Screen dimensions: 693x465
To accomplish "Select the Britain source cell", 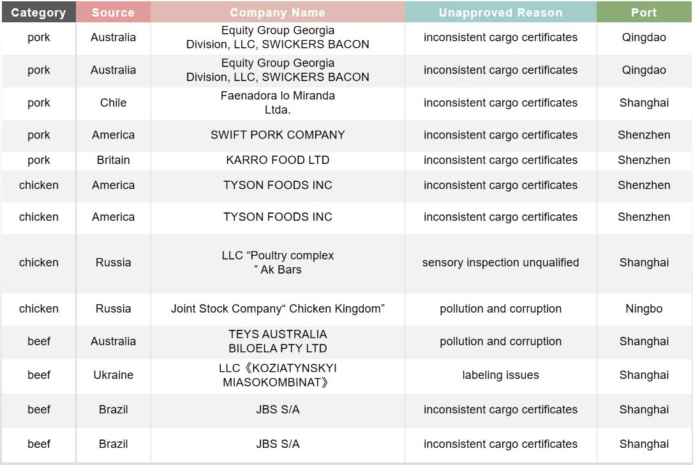I will (113, 160).
